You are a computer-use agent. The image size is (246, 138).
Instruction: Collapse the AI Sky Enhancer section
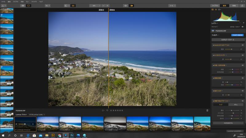[213, 55]
